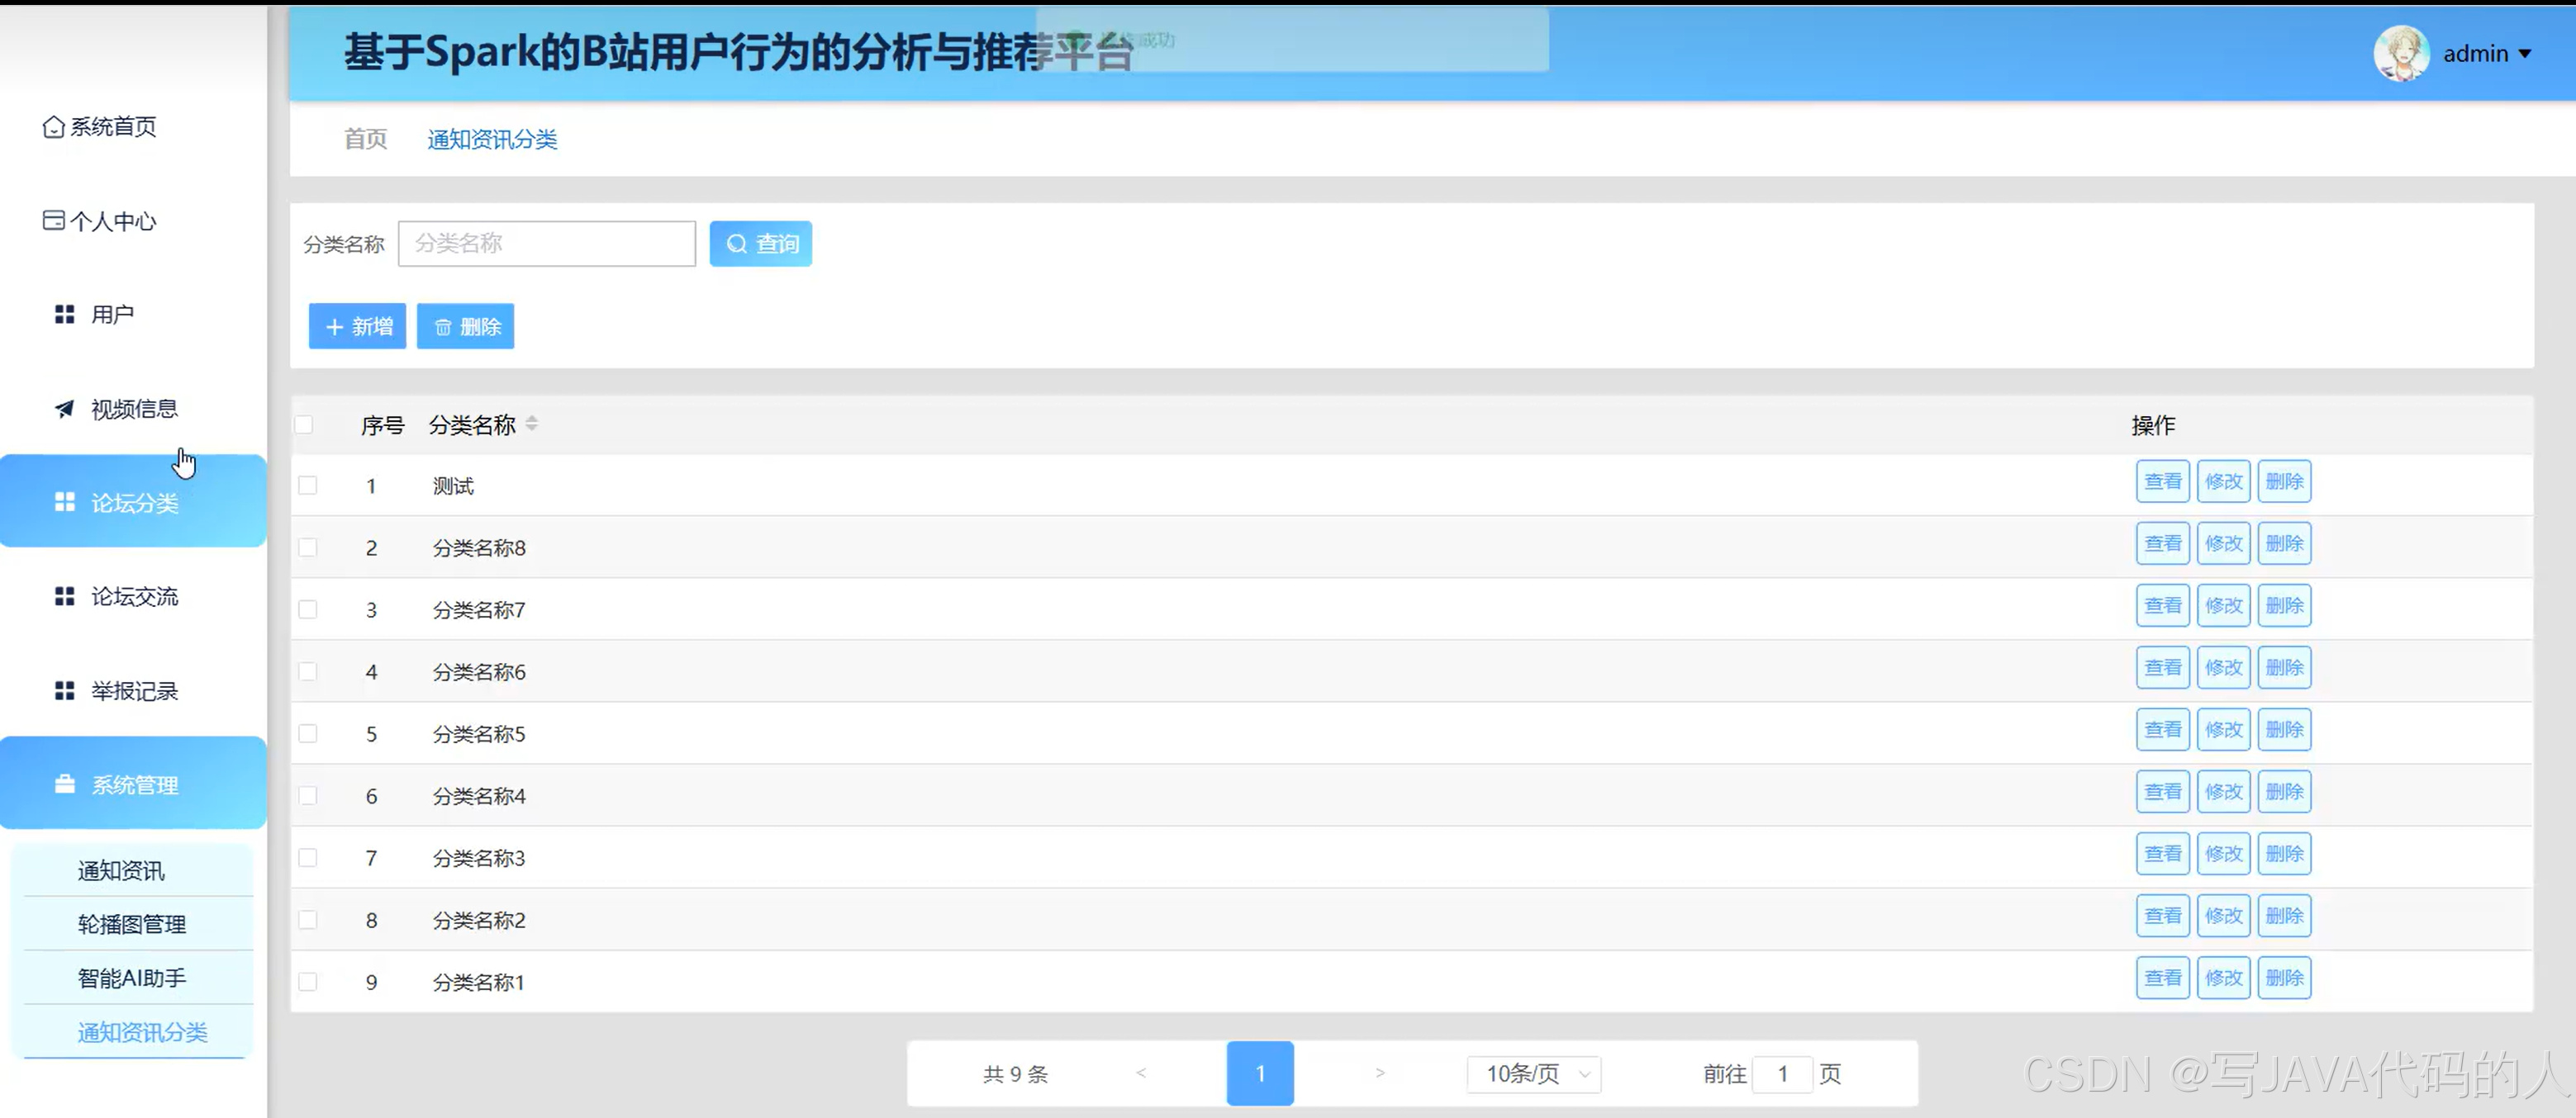Delete the 分类名称6 row
The height and width of the screenshot is (1118, 2576).
[2284, 667]
